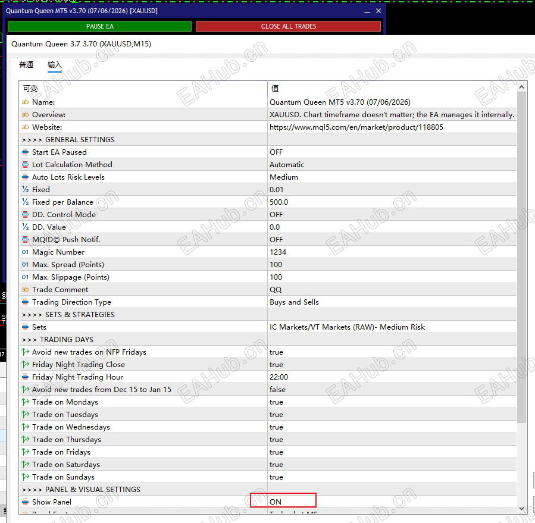535x523 pixels.
Task: Click the Trade Comment string icon
Action: tap(25, 289)
